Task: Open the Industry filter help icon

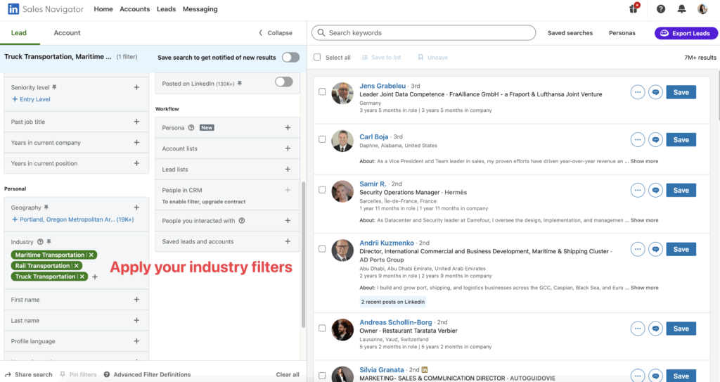Action: pos(40,242)
